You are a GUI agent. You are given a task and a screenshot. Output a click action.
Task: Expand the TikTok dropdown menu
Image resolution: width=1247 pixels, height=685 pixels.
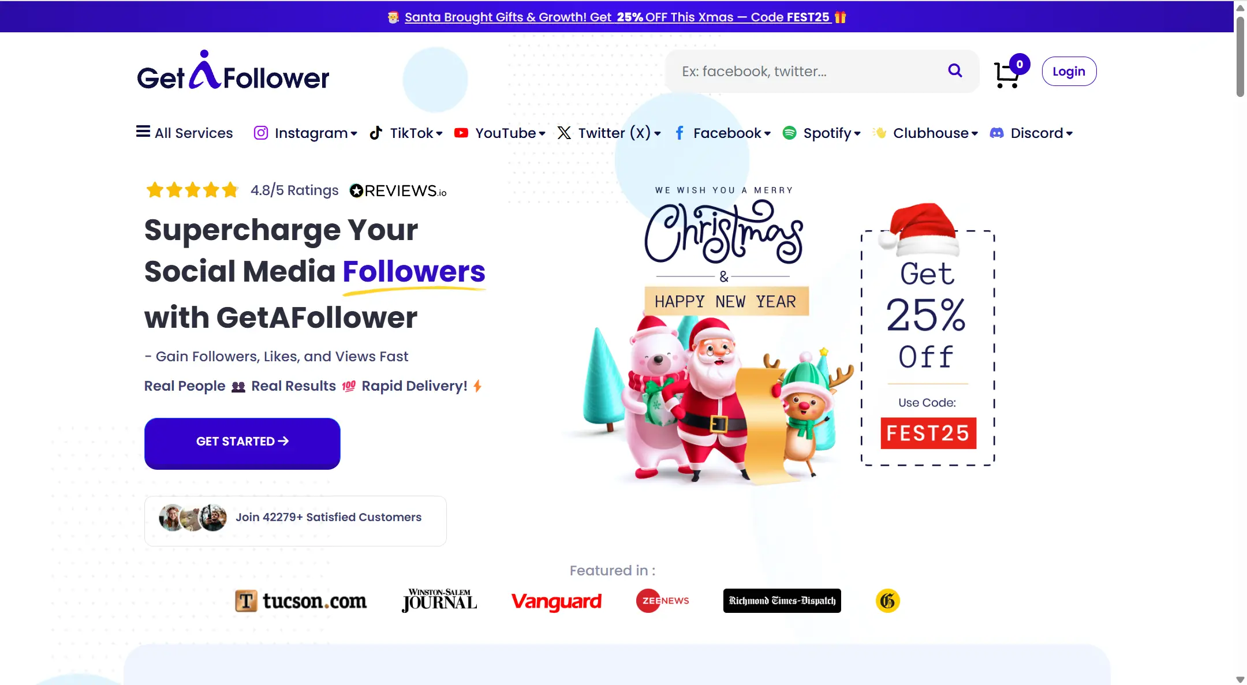[x=406, y=133]
